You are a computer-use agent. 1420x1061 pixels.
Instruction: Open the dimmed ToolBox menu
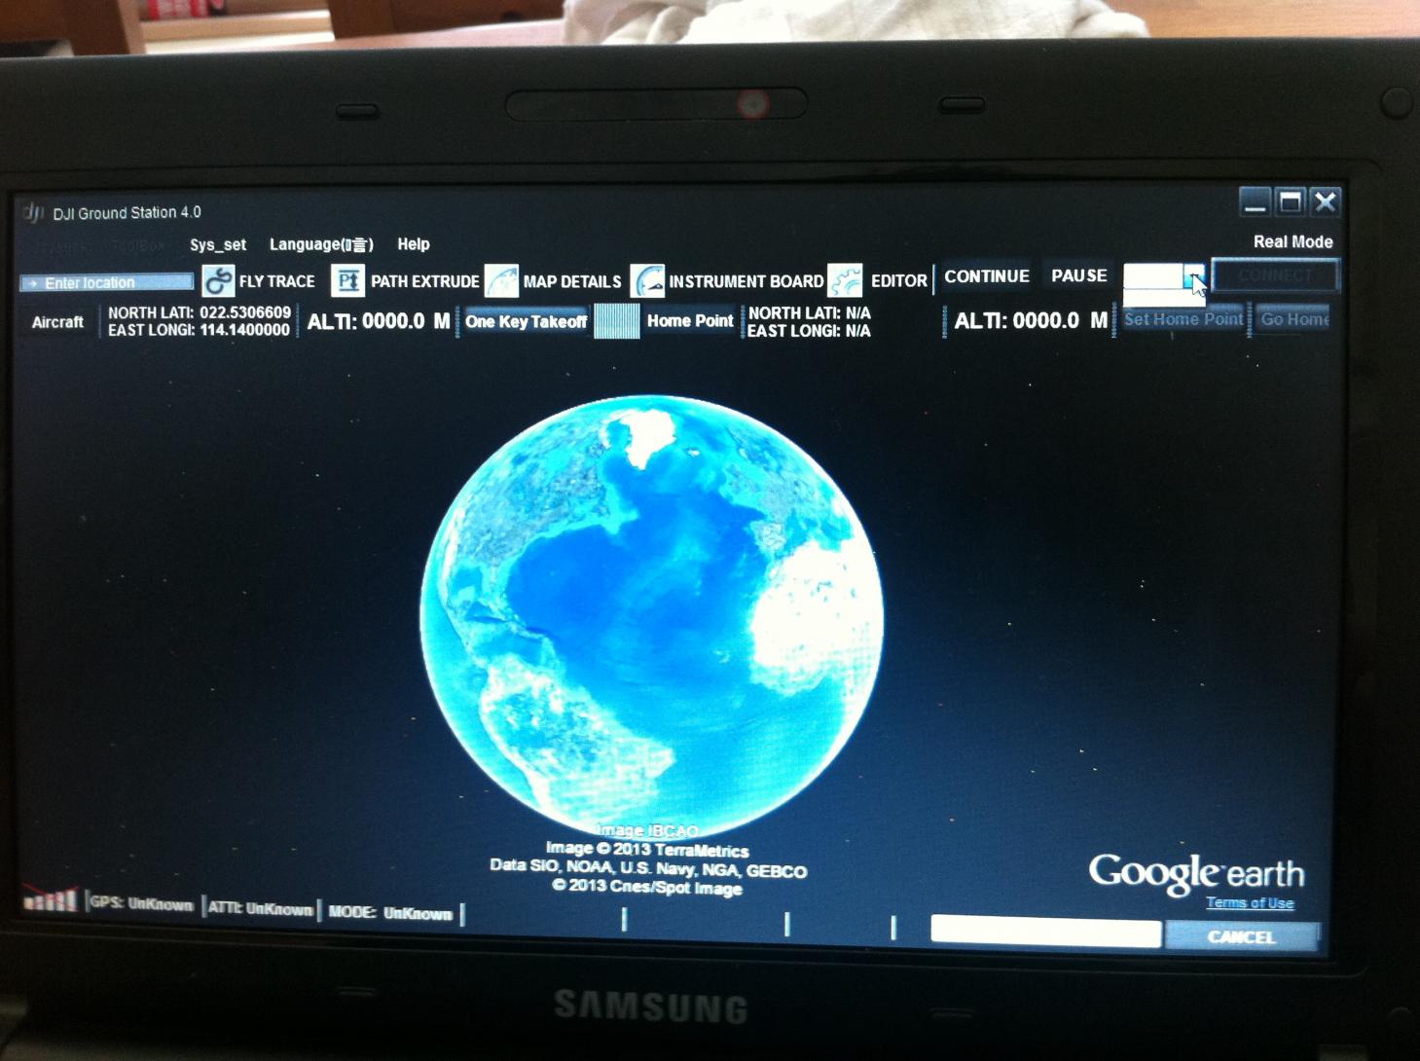pos(137,245)
